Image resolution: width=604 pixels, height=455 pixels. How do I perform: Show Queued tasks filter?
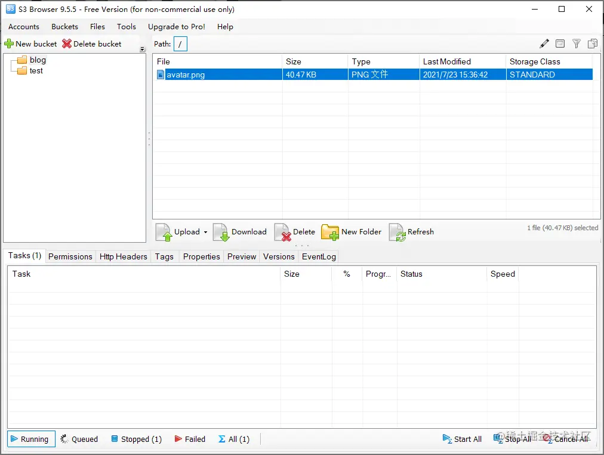click(x=79, y=439)
